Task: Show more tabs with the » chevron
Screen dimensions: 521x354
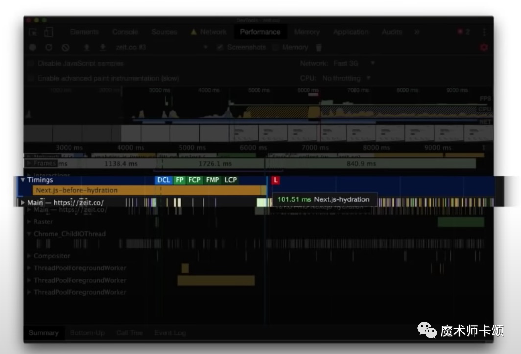Action: point(417,32)
